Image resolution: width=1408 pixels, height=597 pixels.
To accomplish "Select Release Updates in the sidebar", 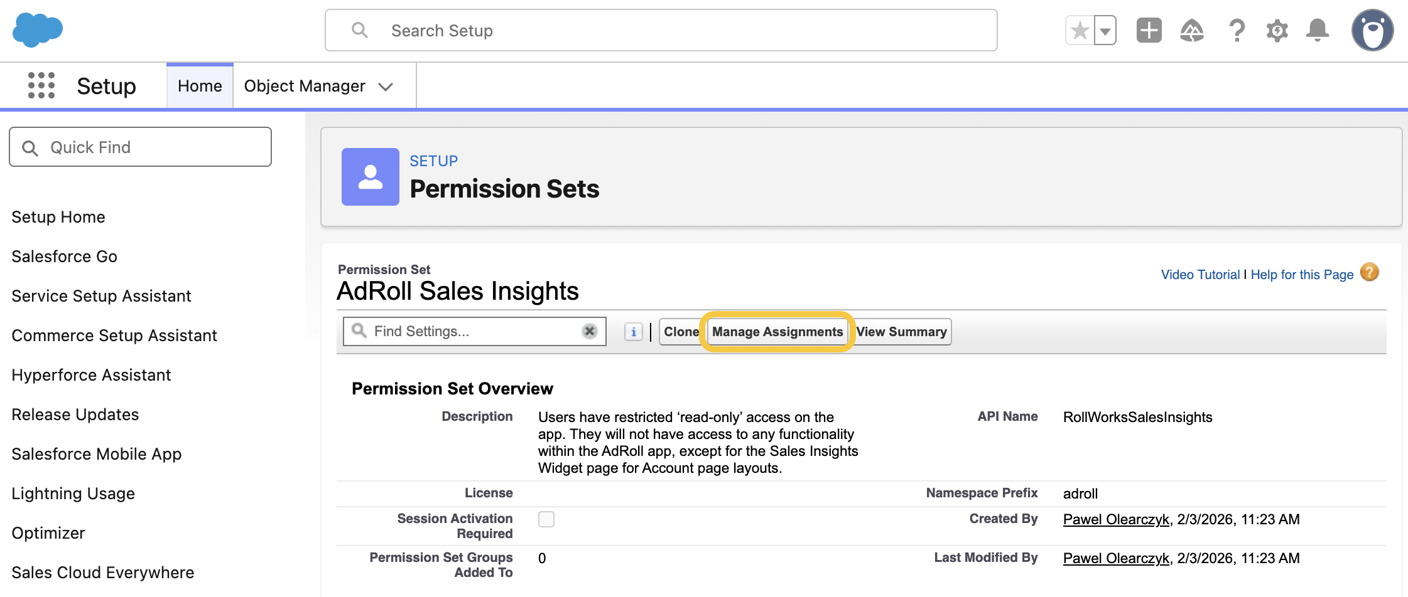I will click(x=75, y=415).
